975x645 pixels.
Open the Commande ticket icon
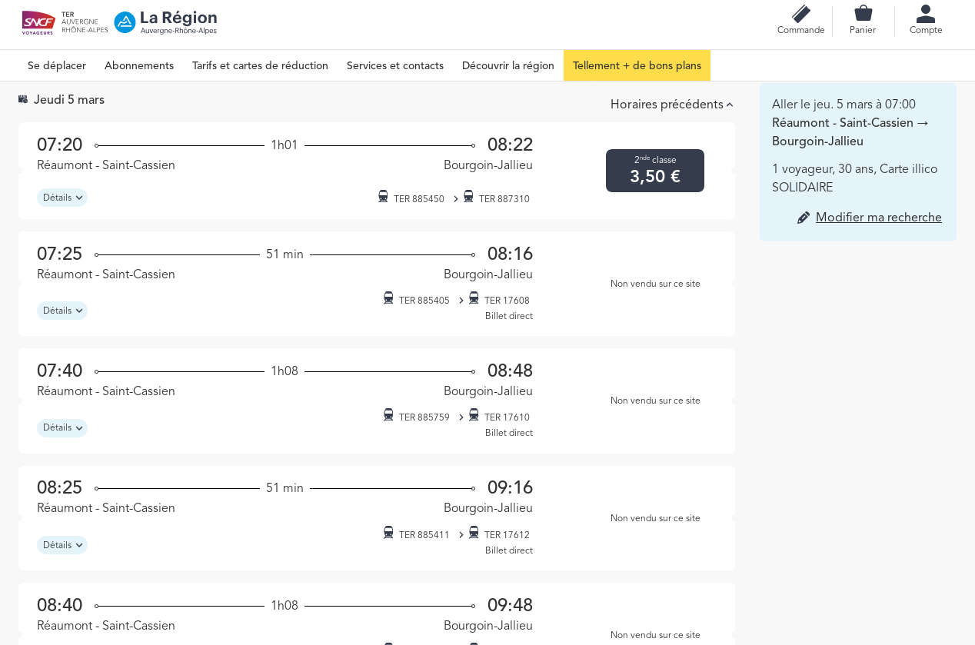pos(800,15)
